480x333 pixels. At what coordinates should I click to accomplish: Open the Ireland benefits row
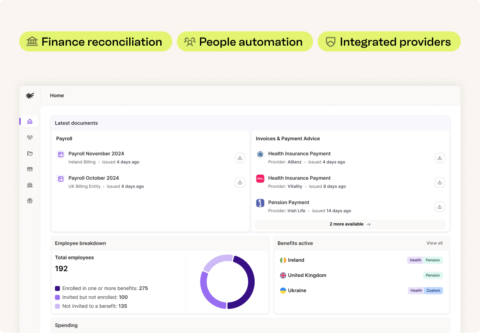[361, 260]
